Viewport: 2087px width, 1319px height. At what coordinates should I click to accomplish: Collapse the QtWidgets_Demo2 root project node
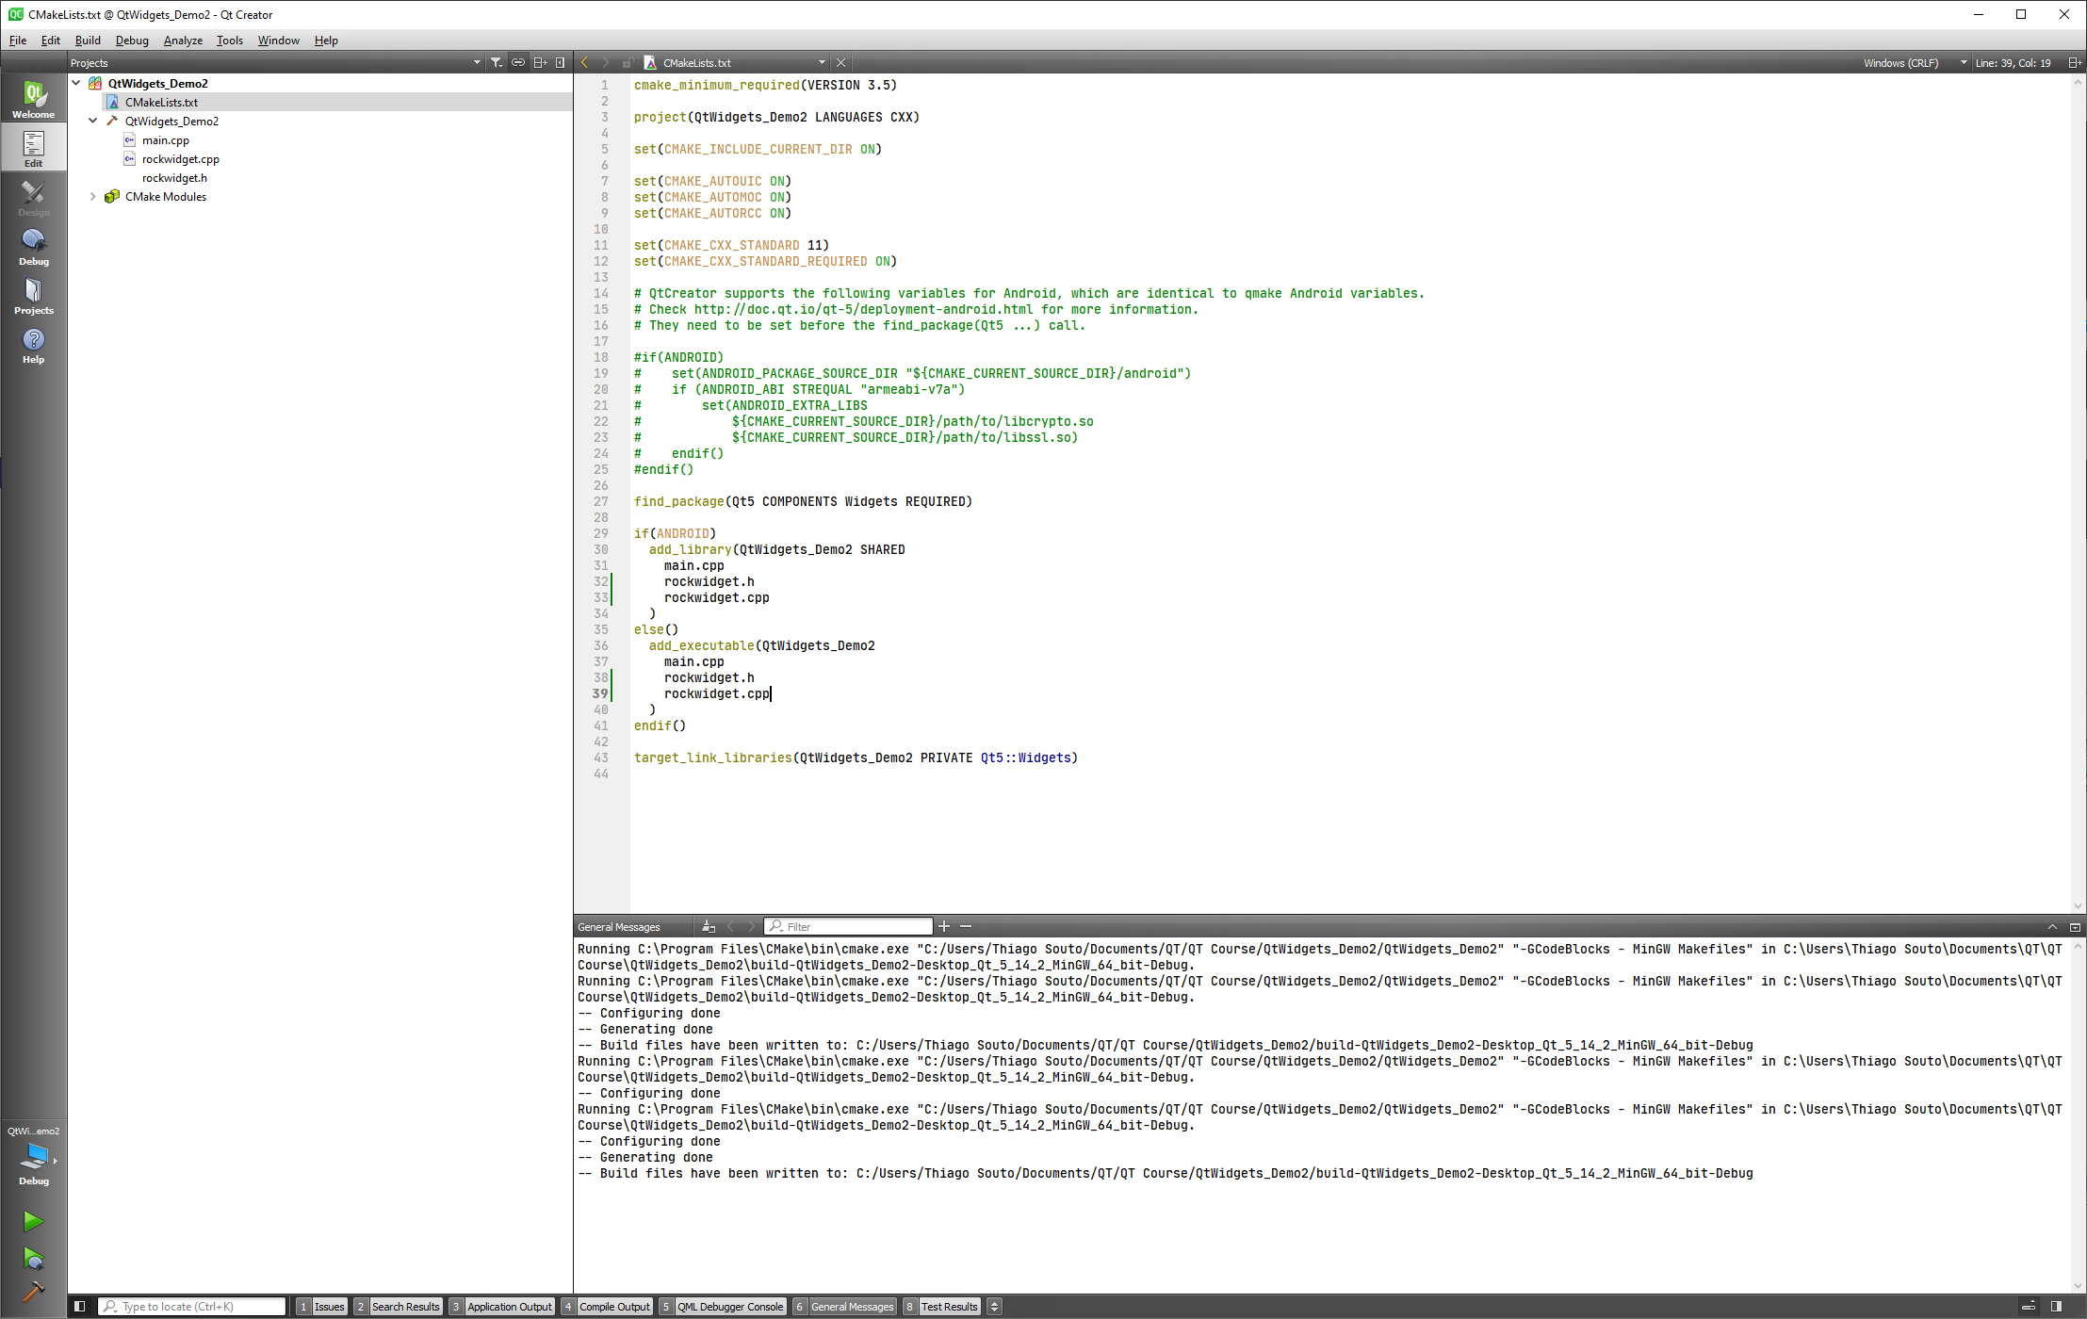click(76, 83)
